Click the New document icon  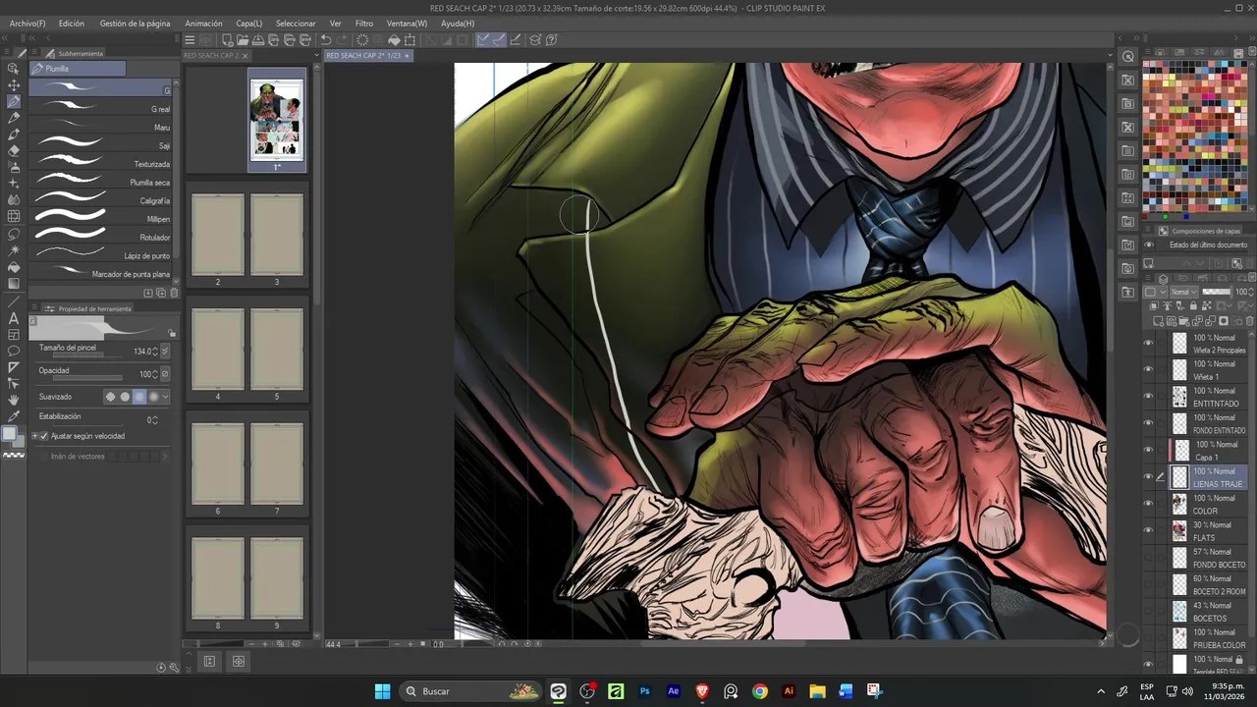pyautogui.click(x=227, y=40)
